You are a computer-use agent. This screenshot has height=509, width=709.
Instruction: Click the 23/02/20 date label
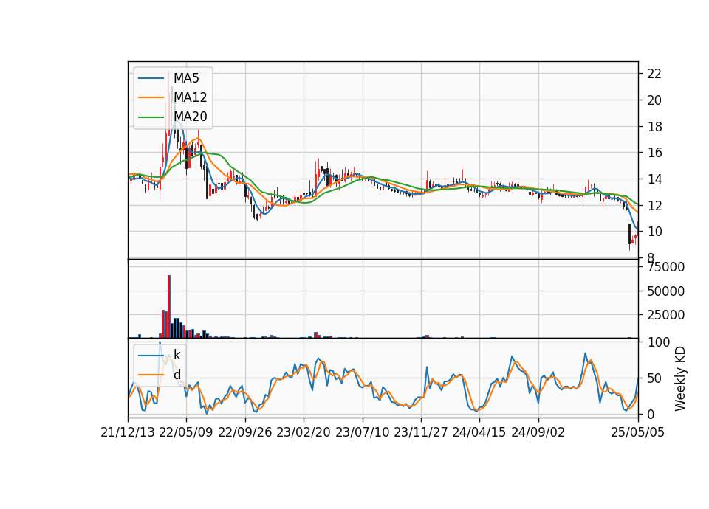304,433
